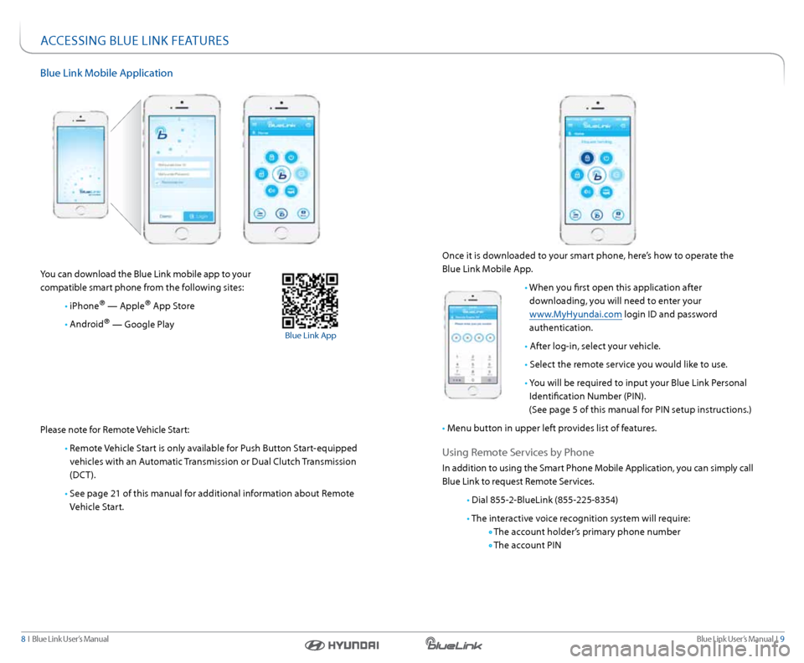Click 'Please note for Remote Vehicle Start:' text
The image size is (804, 663).
(115, 429)
